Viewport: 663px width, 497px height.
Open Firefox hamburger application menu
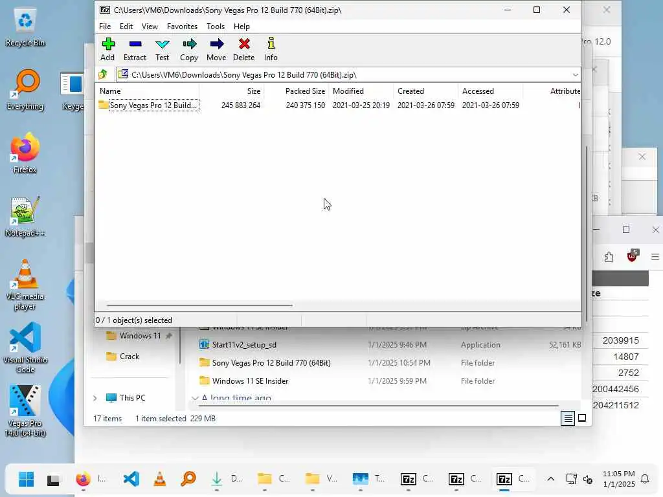655,256
